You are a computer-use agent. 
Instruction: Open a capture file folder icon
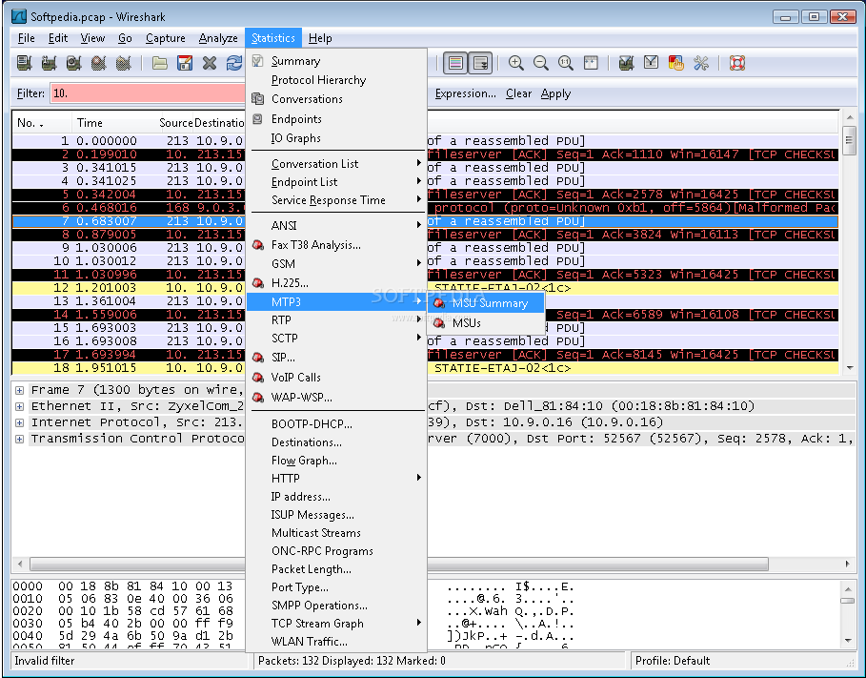coord(160,63)
